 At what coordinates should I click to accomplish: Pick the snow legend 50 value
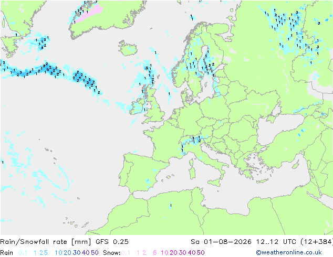[x=201, y=253]
